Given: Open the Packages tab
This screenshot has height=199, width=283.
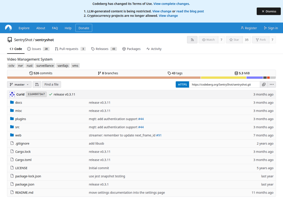Looking at the screenshot, I should (131, 49).
